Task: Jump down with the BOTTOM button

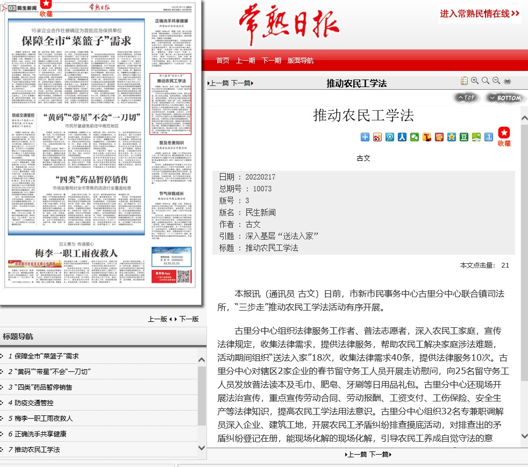Action: (505, 98)
